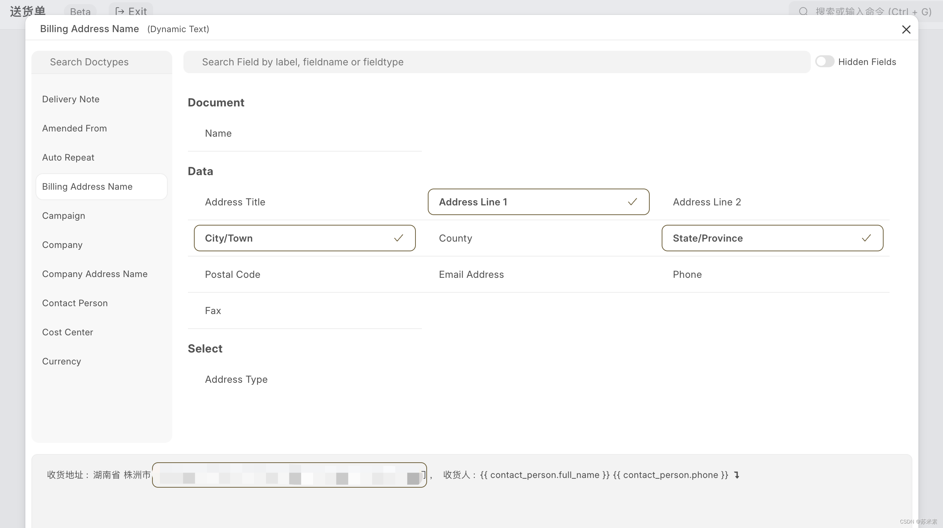Select the County field
Screen dimensions: 943x528
click(x=455, y=238)
